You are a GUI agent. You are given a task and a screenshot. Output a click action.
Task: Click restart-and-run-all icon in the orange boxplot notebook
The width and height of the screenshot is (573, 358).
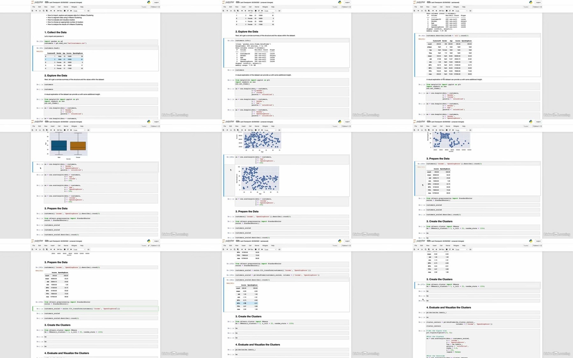(x=71, y=130)
